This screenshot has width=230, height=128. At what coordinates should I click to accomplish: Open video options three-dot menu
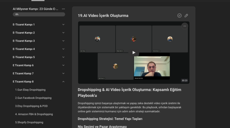pos(185,26)
